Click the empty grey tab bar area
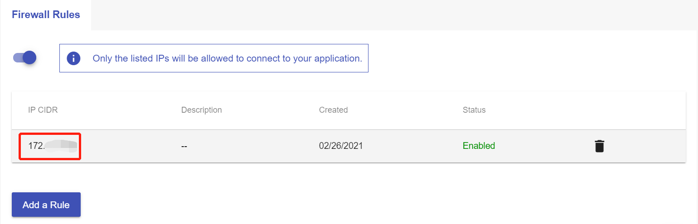This screenshot has height=224, width=698. click(x=390, y=14)
